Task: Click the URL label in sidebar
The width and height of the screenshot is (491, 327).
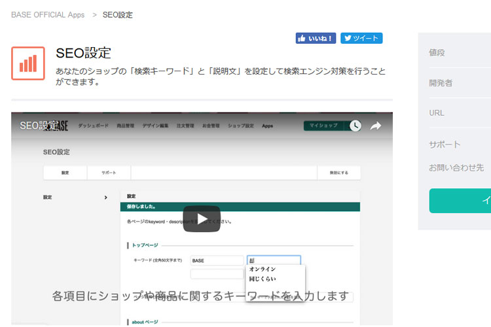Action: (x=437, y=113)
